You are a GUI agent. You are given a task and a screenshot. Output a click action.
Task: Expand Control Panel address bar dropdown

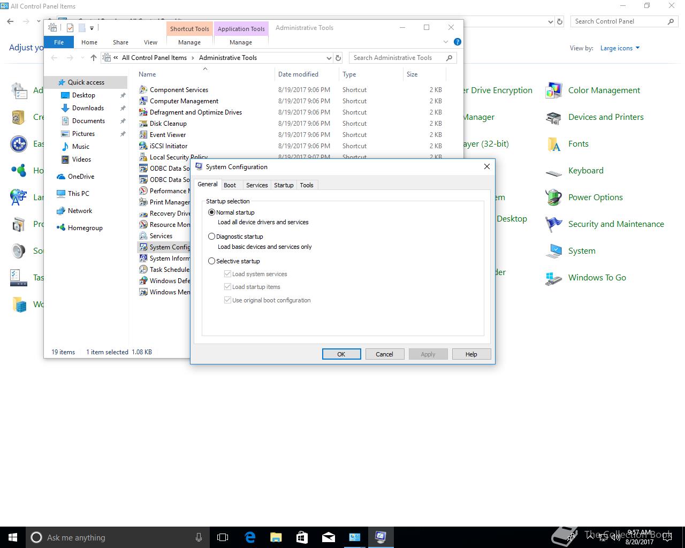pos(551,22)
